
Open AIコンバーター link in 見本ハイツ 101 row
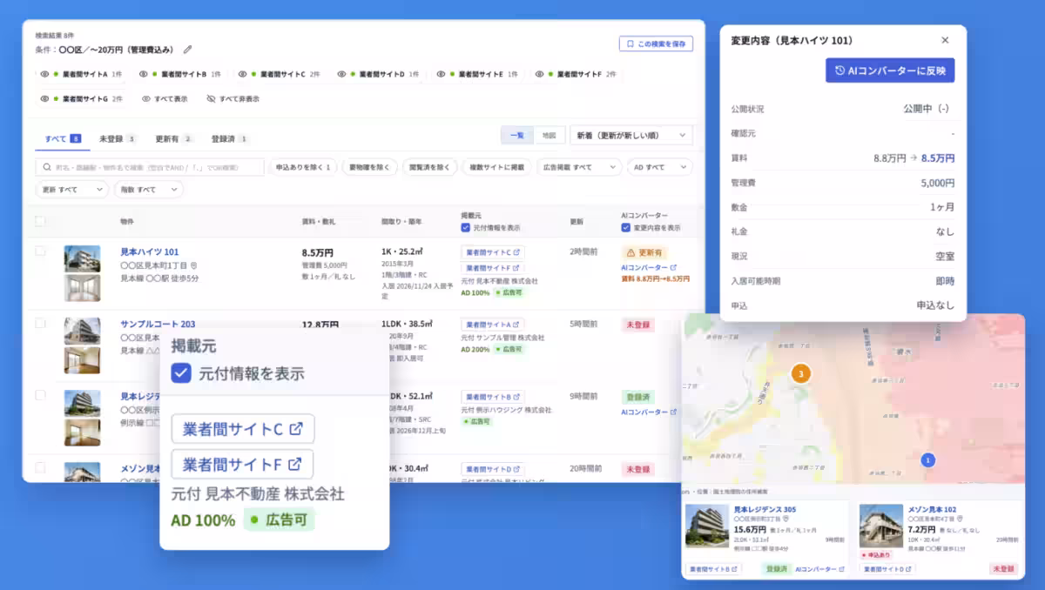click(649, 268)
